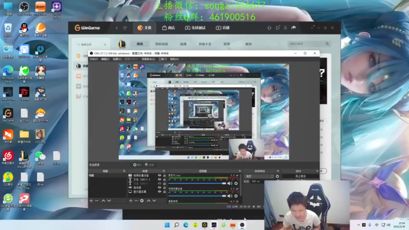Add a new source in OBS

click(x=131, y=200)
